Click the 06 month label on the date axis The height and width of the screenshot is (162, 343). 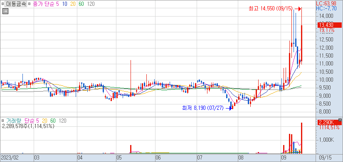click(158, 157)
